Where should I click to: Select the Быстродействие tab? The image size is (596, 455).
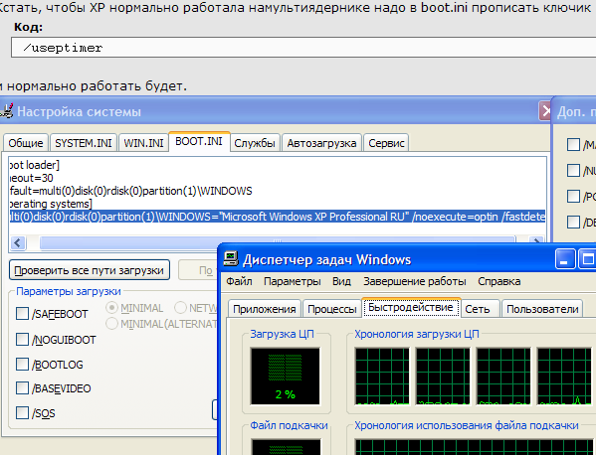point(411,307)
